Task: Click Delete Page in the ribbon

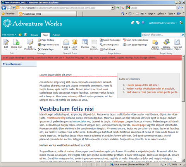Action: pyautogui.click(x=46, y=49)
